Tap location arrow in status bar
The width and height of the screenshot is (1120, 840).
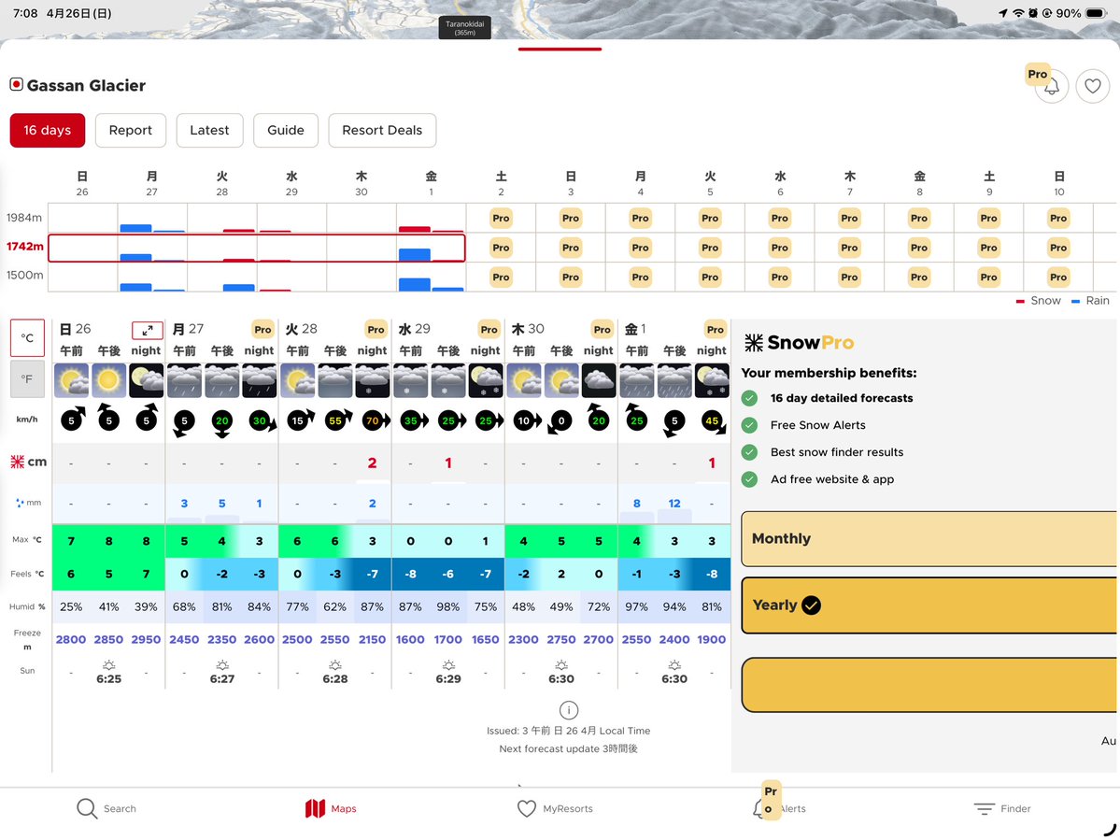tap(1003, 13)
